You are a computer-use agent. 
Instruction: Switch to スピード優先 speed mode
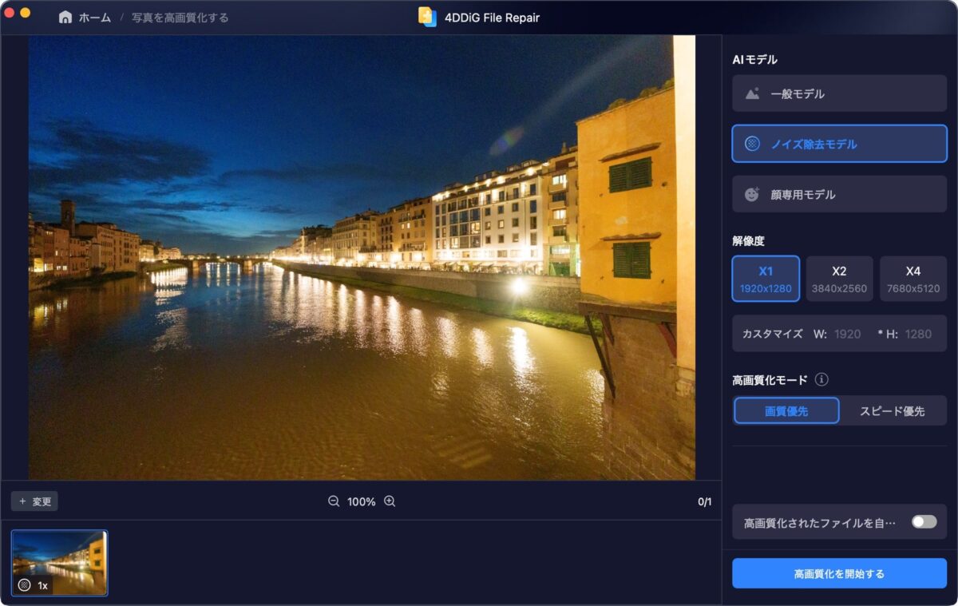click(892, 410)
